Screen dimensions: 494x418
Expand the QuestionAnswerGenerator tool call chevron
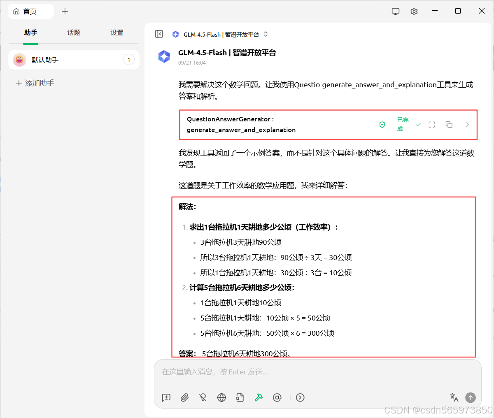pos(467,125)
